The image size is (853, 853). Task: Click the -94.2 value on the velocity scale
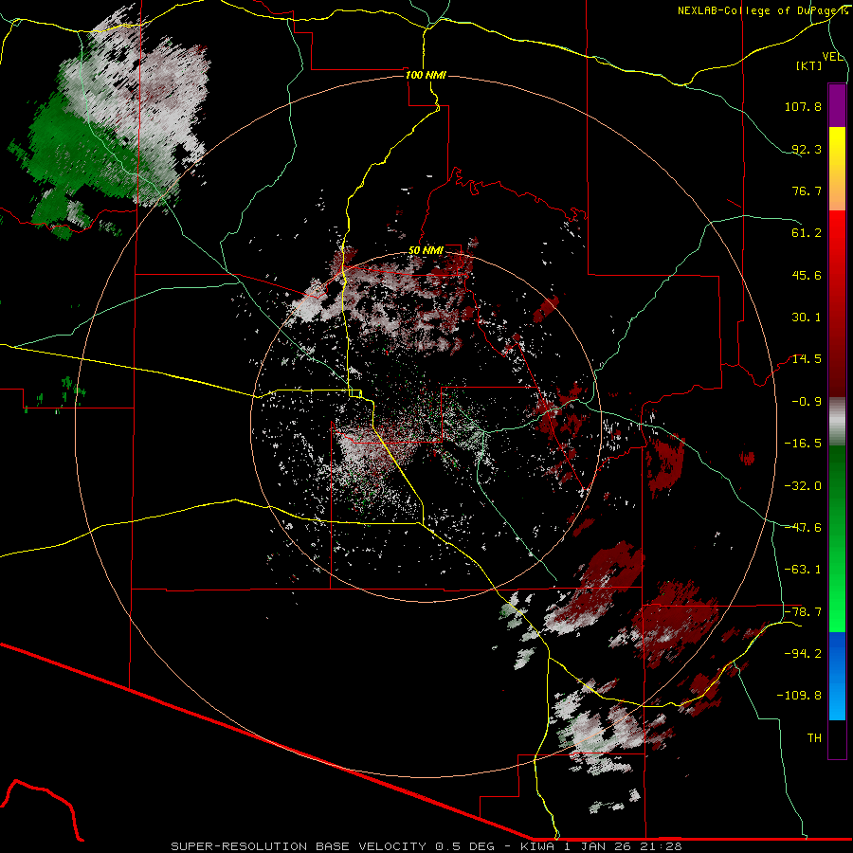coord(803,653)
